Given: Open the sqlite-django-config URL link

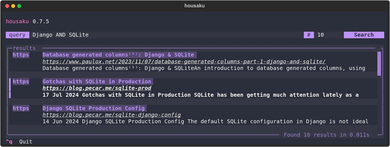Looking at the screenshot, I should point(111,115).
